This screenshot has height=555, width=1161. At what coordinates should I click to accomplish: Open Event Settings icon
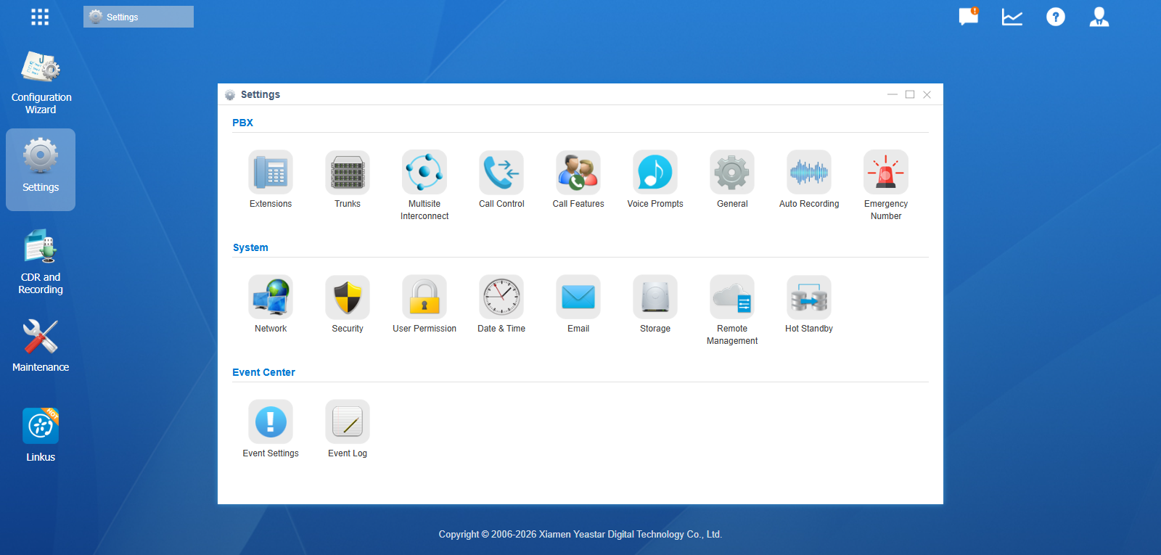271,422
